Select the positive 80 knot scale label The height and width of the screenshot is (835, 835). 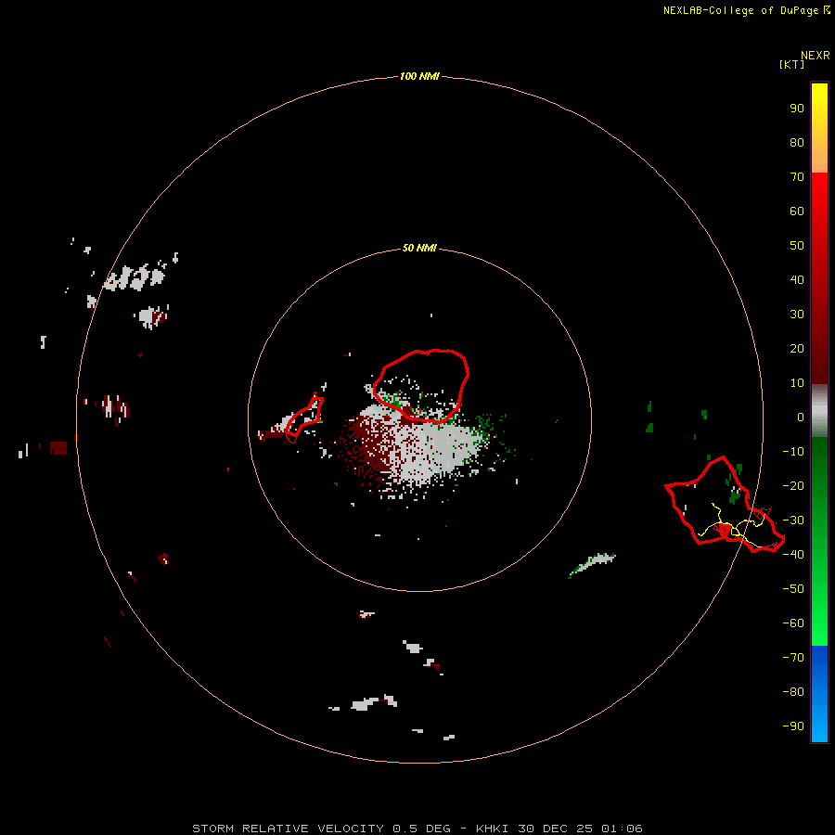pyautogui.click(x=797, y=142)
